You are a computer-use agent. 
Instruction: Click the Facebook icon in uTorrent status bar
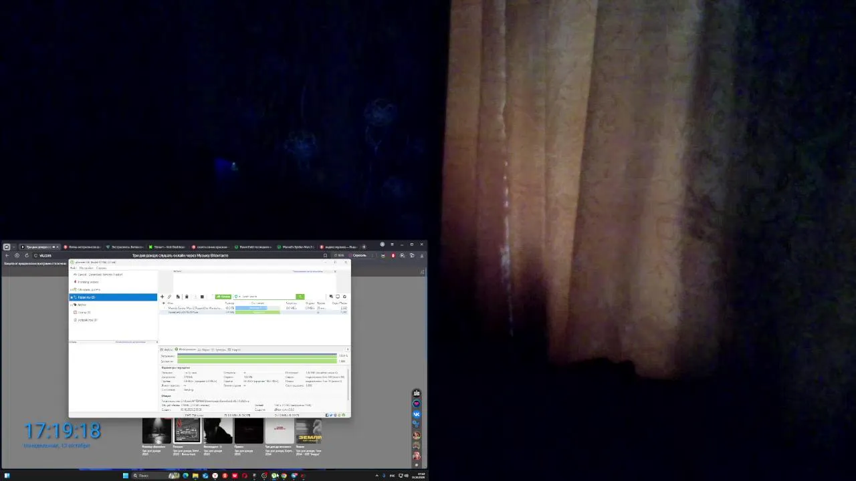tap(327, 415)
